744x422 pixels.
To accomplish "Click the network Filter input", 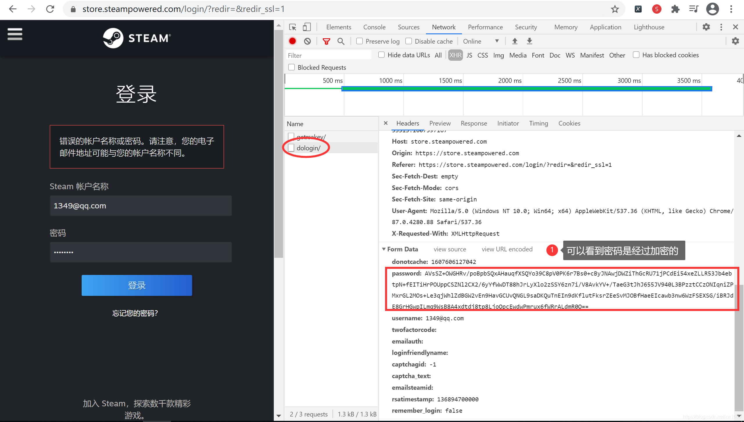I will 329,55.
